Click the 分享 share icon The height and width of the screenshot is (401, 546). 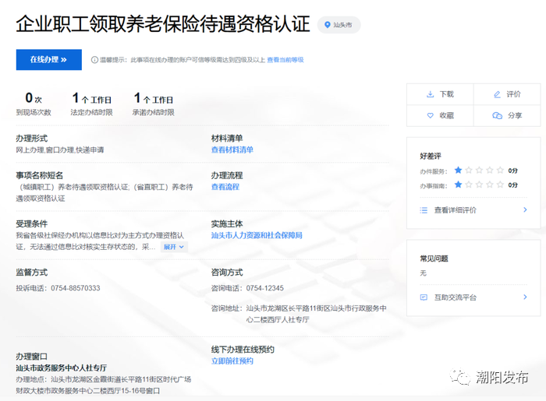(497, 115)
